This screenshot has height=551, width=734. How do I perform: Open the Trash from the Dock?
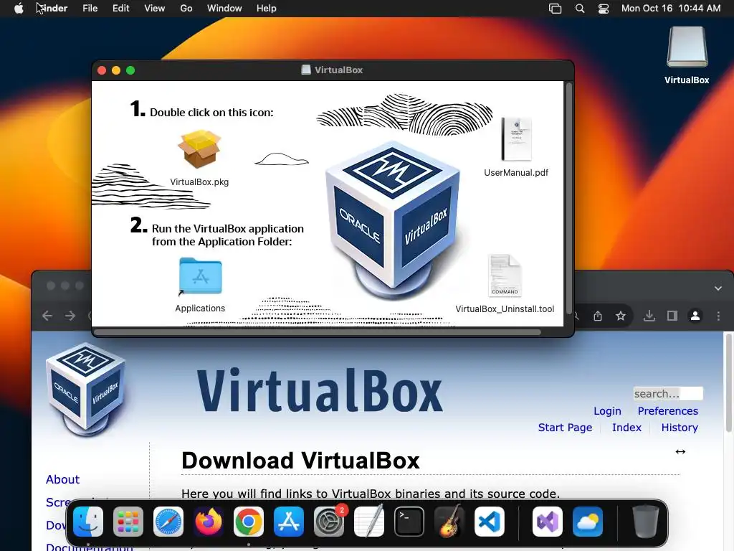(646, 522)
